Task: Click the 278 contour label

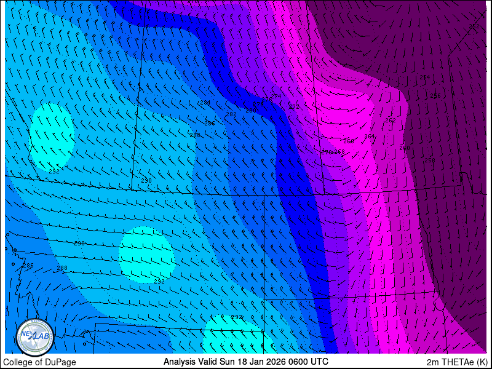Action: [258, 104]
